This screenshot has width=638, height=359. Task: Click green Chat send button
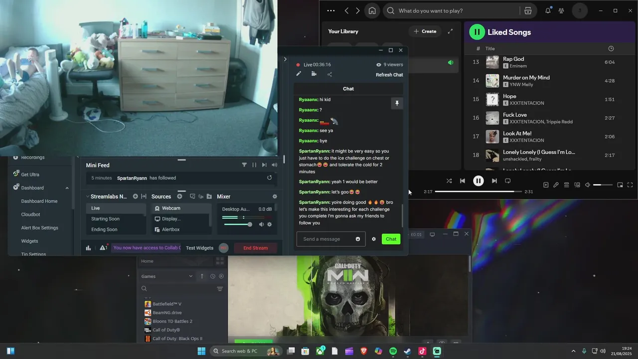tap(391, 239)
